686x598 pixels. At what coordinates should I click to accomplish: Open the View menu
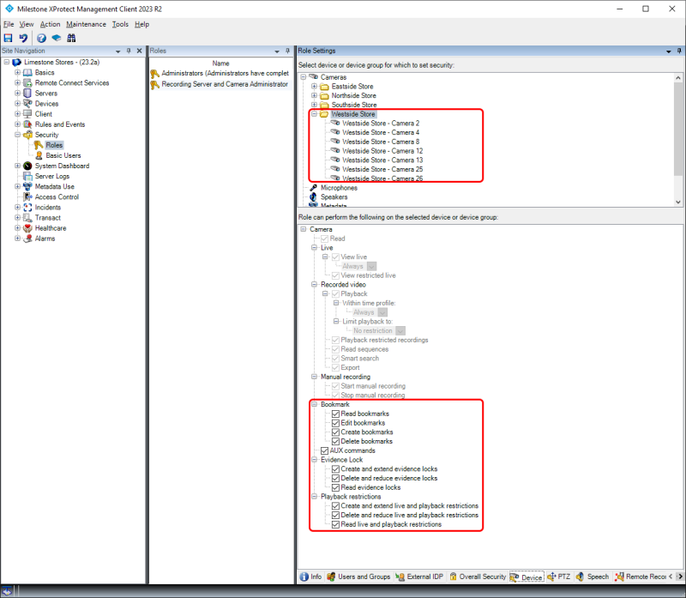27,24
